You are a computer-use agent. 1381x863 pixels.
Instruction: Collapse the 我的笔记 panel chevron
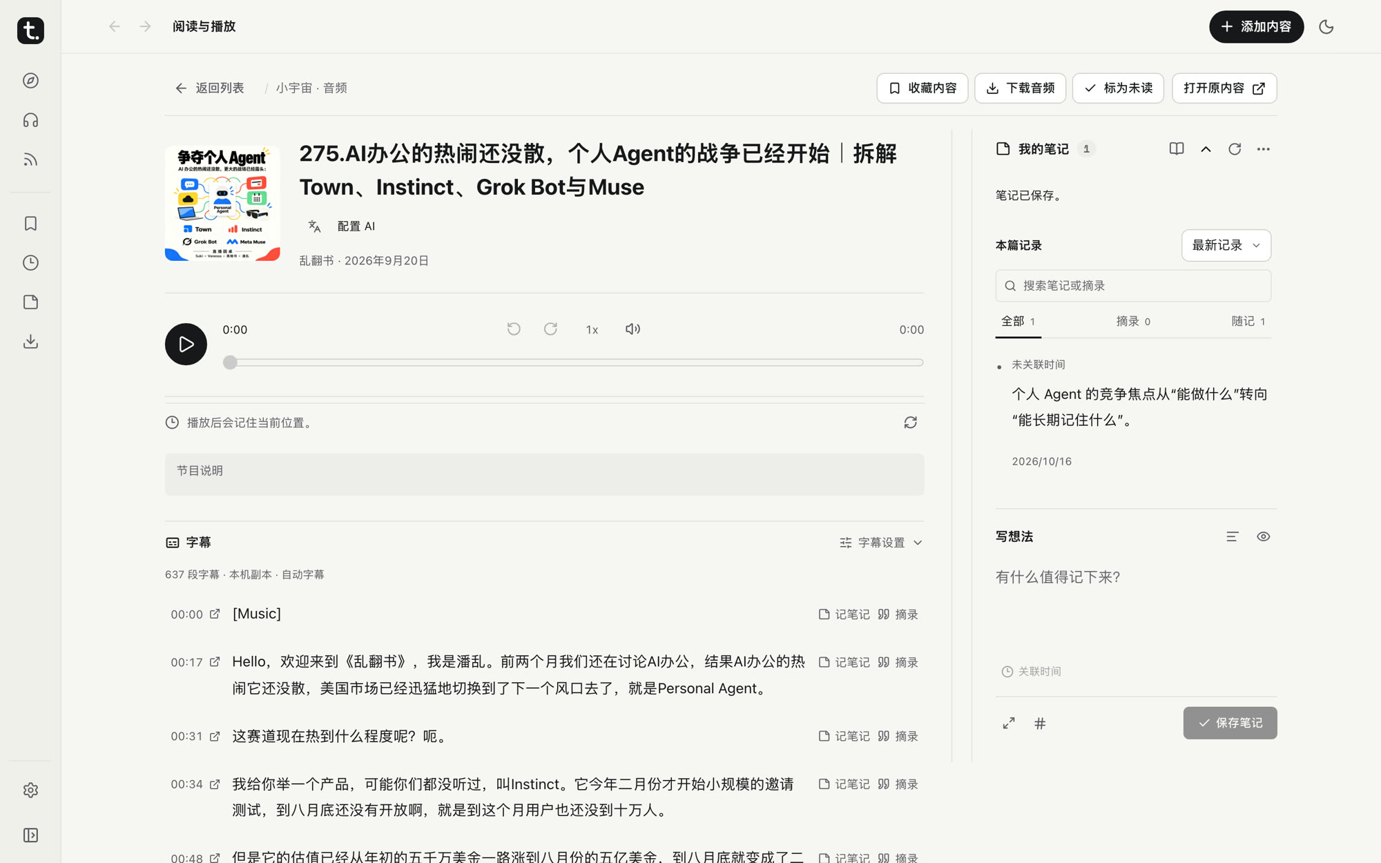1206,149
